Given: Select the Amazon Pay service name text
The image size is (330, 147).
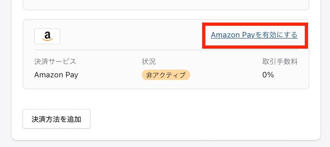Looking at the screenshot, I should click(56, 75).
